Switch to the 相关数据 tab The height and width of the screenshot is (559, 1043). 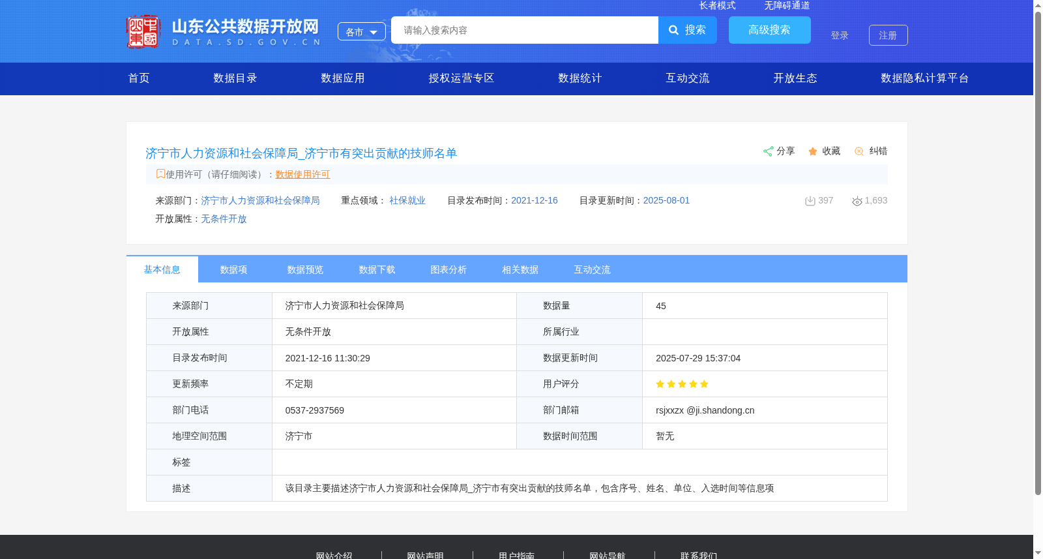(521, 269)
